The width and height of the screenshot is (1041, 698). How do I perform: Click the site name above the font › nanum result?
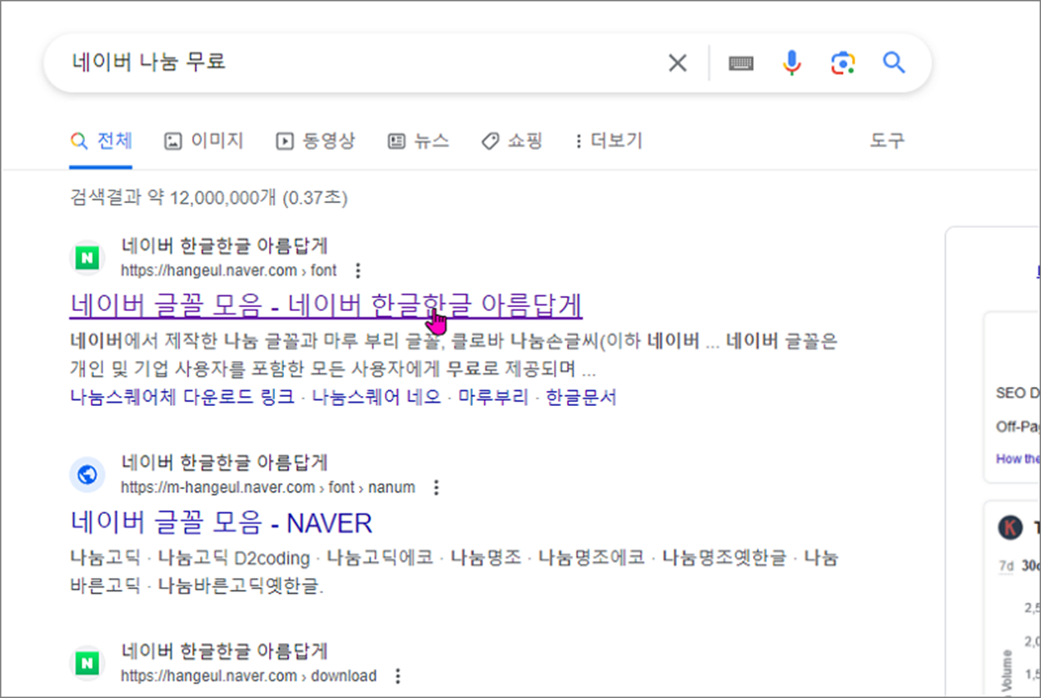coord(225,462)
